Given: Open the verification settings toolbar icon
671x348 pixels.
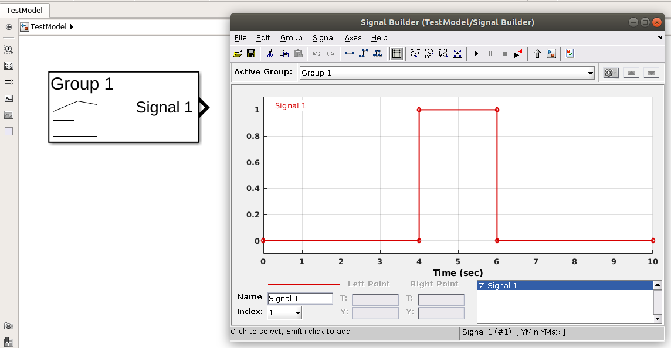Looking at the screenshot, I should 570,53.
